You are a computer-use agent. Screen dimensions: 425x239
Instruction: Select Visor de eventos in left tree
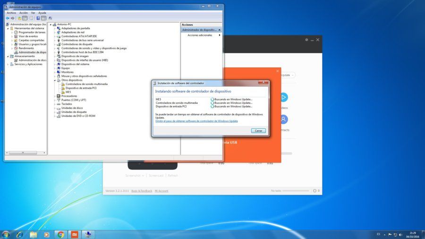pos(28,36)
